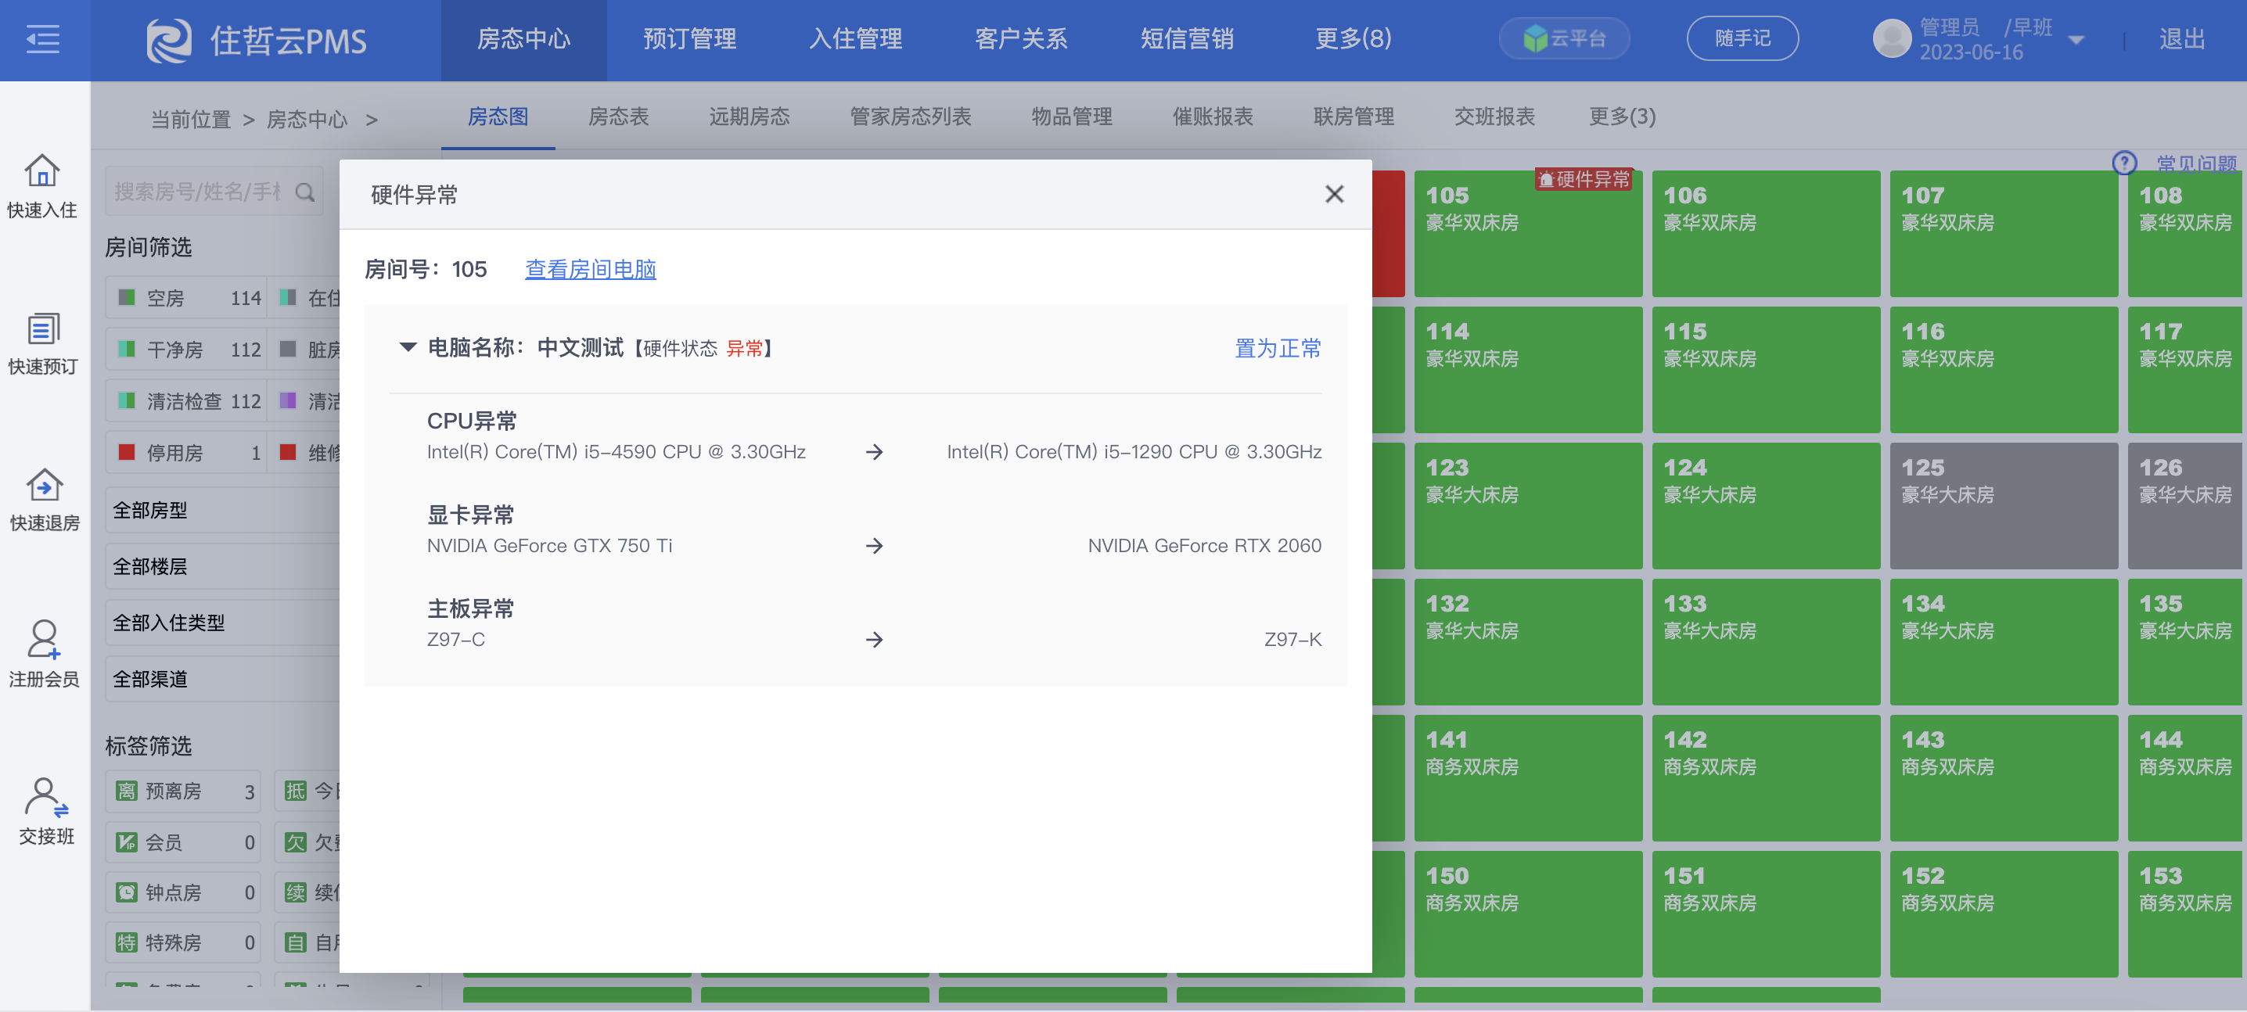Image resolution: width=2247 pixels, height=1012 pixels.
Task: Switch to the 交班报表 tab
Action: pos(1494,116)
